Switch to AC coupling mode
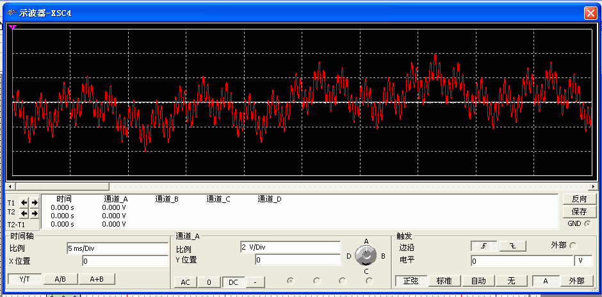 [x=184, y=282]
